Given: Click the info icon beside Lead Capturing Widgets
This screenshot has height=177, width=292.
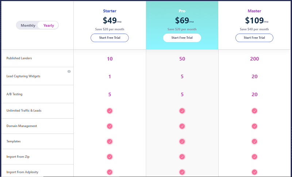Looking at the screenshot, I should [x=69, y=72].
